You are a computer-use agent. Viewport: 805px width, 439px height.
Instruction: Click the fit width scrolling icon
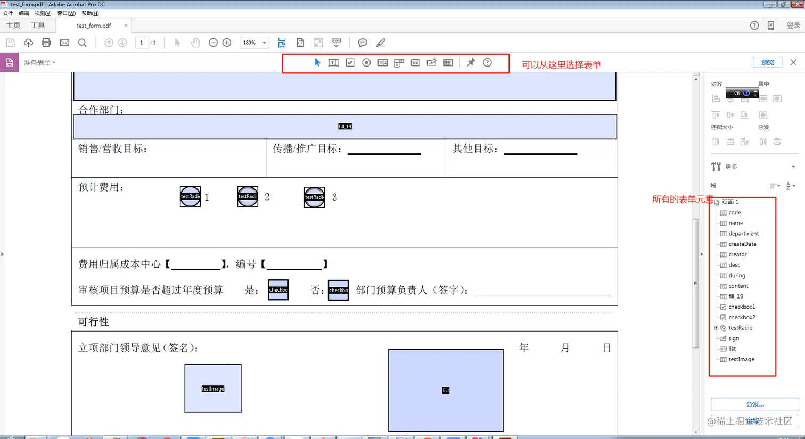coord(282,43)
